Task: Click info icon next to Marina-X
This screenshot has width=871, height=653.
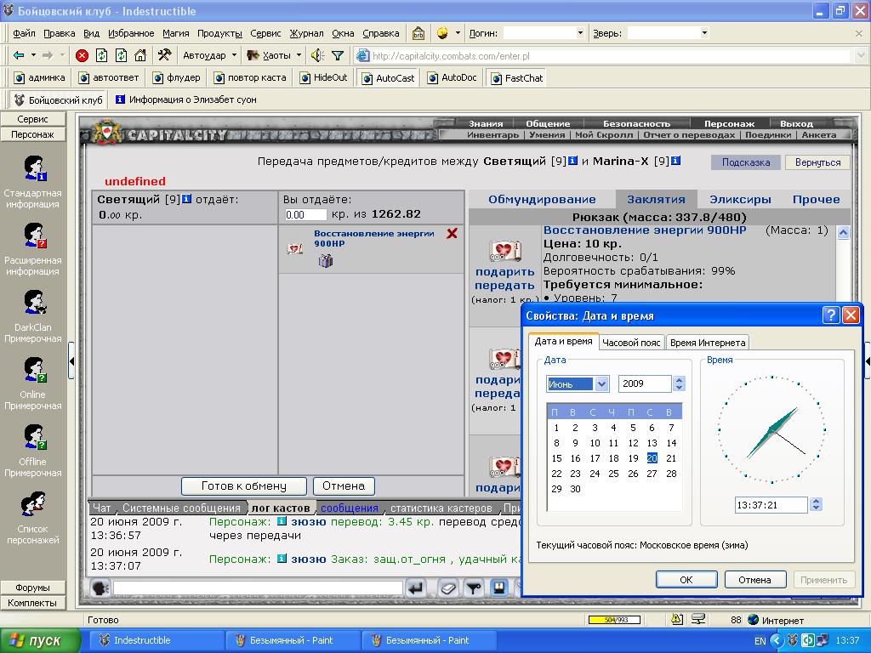Action: coord(675,161)
